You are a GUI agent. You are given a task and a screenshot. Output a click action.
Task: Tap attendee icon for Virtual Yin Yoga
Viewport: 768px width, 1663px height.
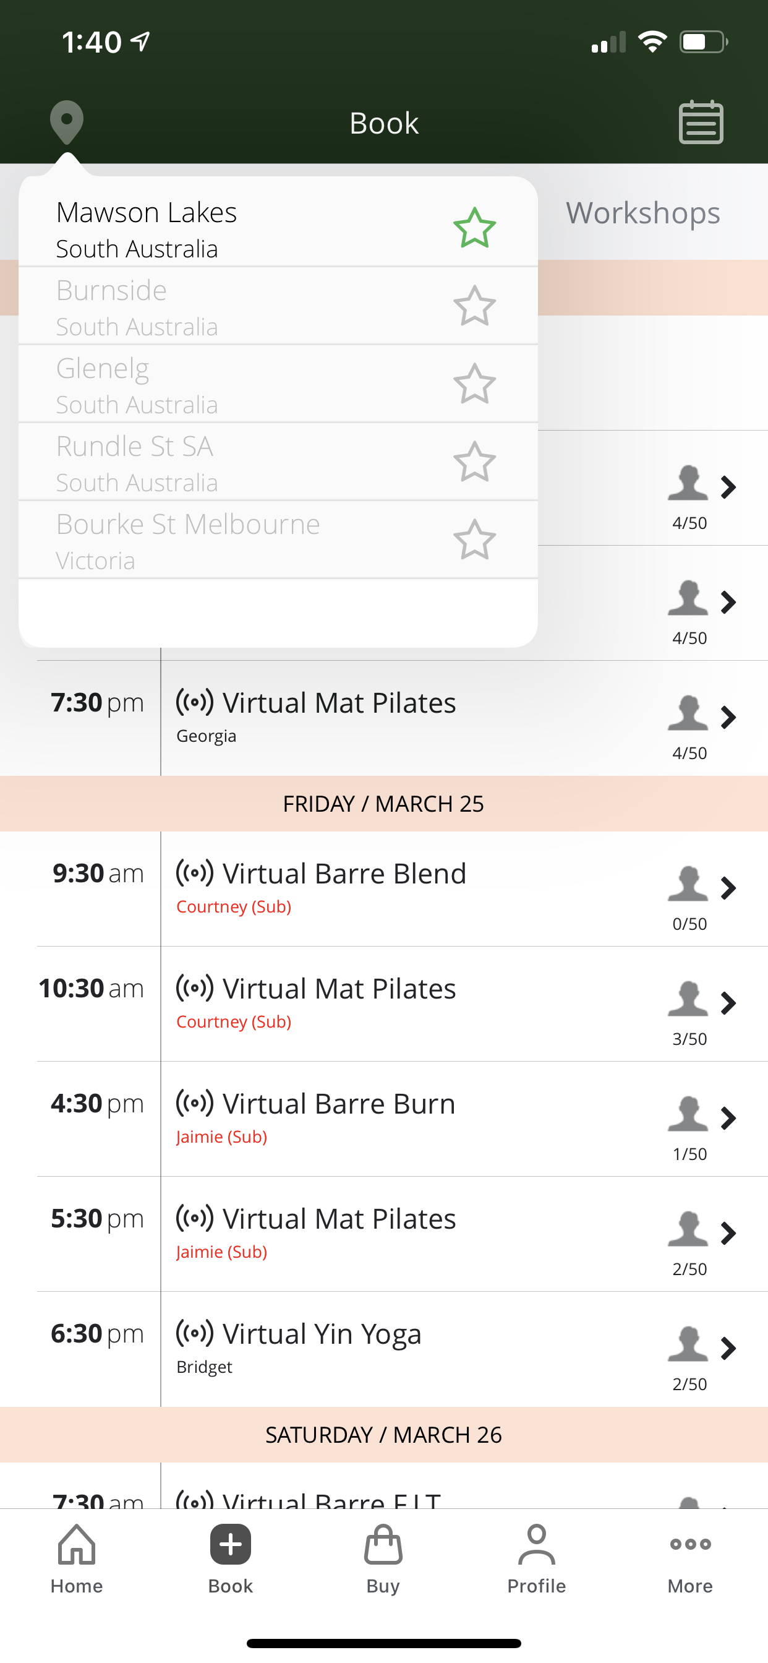point(688,1344)
